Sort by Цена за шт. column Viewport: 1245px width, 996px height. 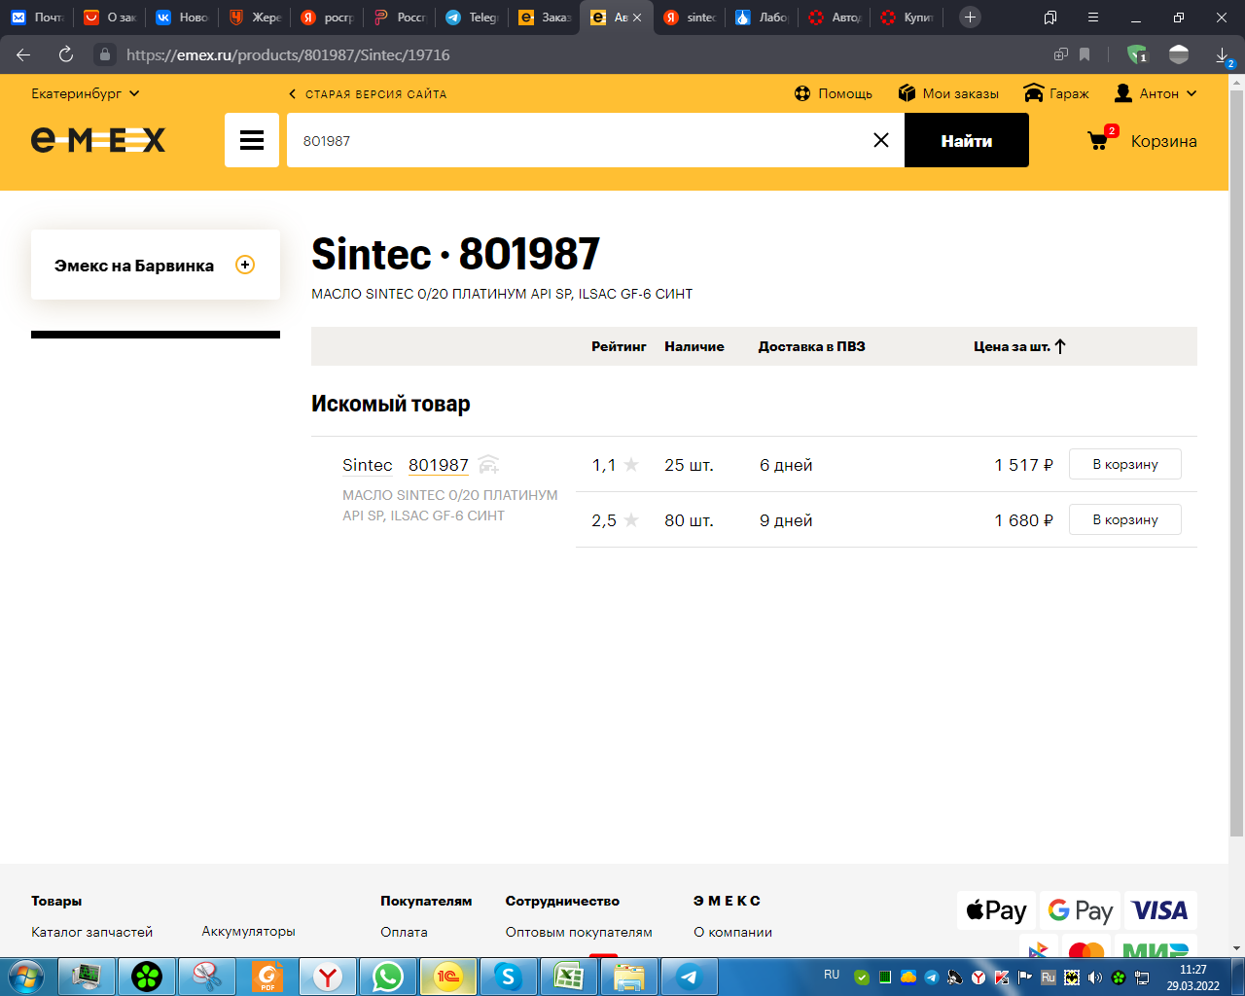click(1019, 346)
